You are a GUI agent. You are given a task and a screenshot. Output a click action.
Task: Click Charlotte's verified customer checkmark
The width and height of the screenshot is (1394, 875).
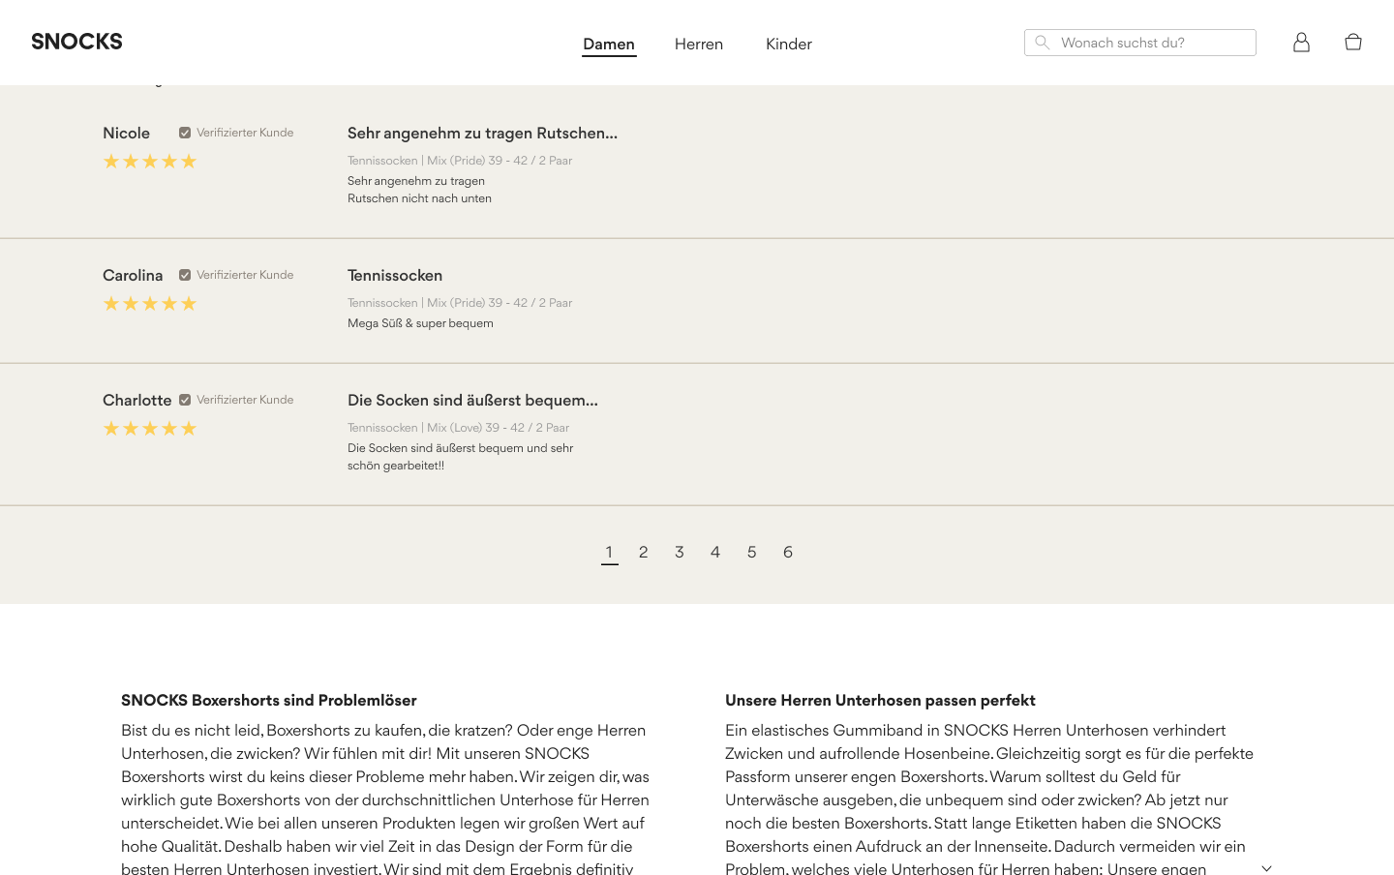[185, 400]
